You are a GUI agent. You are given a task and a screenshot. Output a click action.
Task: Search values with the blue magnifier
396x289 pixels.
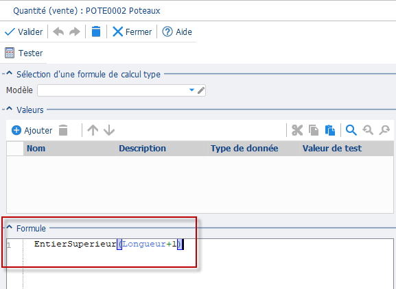(x=351, y=130)
